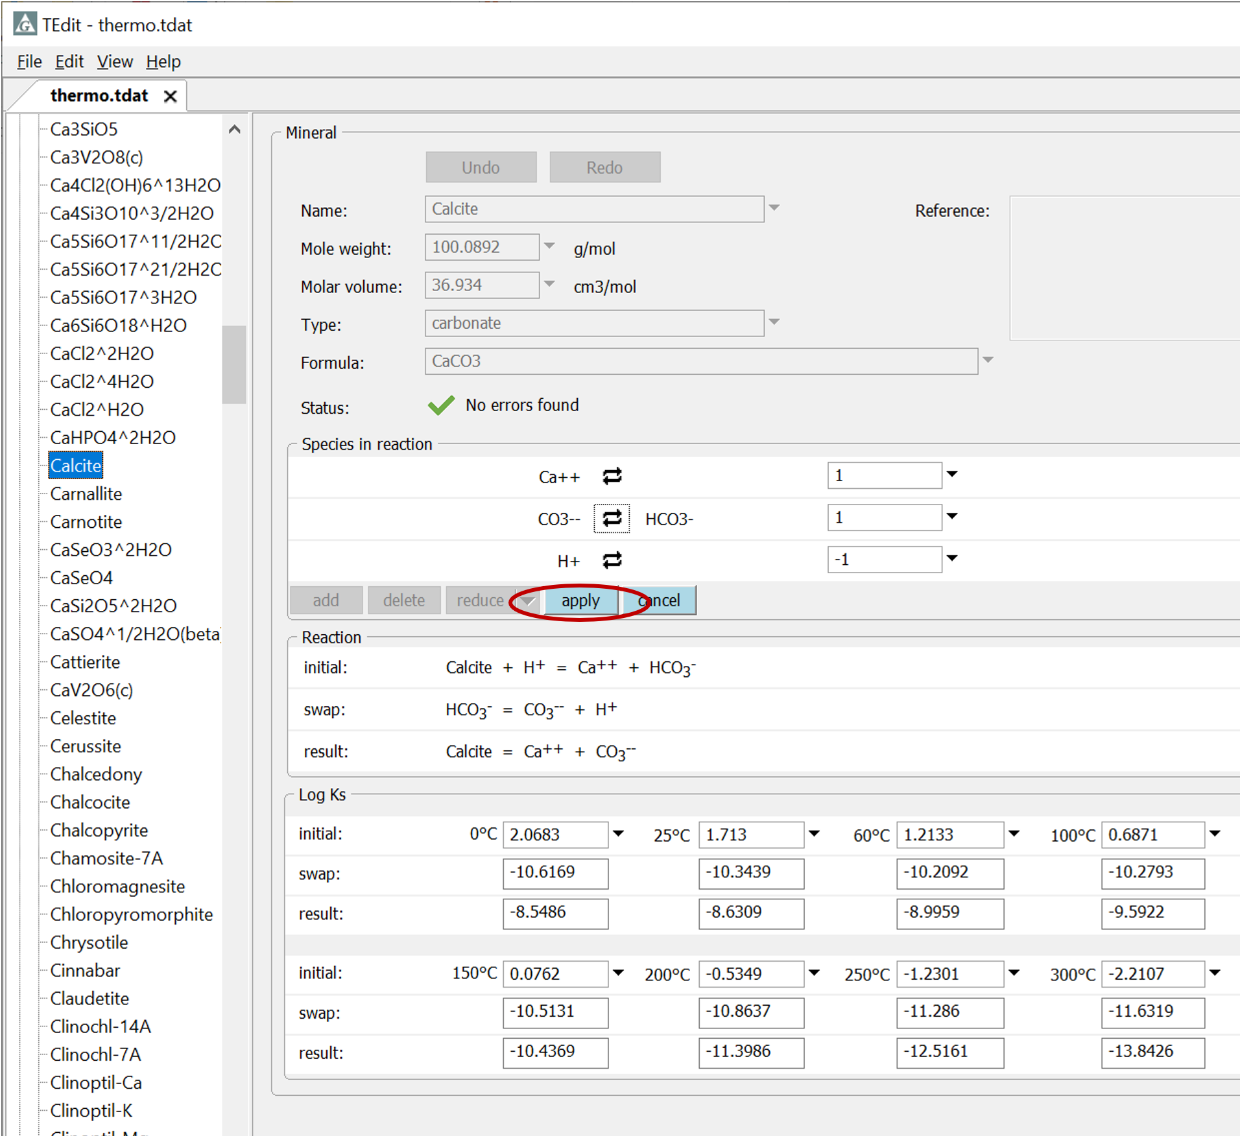Open the 60°C log K dropdown
This screenshot has height=1138, width=1240.
(x=1014, y=833)
